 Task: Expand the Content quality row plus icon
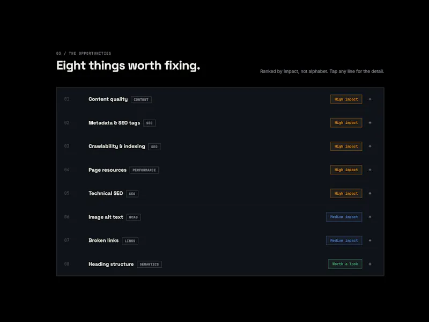(370, 99)
